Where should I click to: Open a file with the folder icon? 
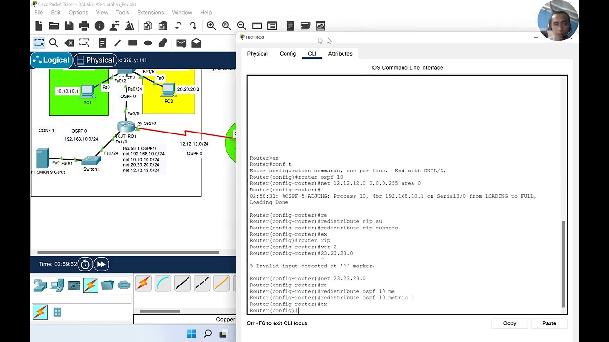54,26
